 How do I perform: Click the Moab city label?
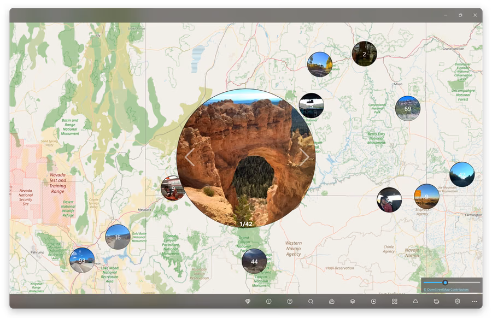click(398, 84)
